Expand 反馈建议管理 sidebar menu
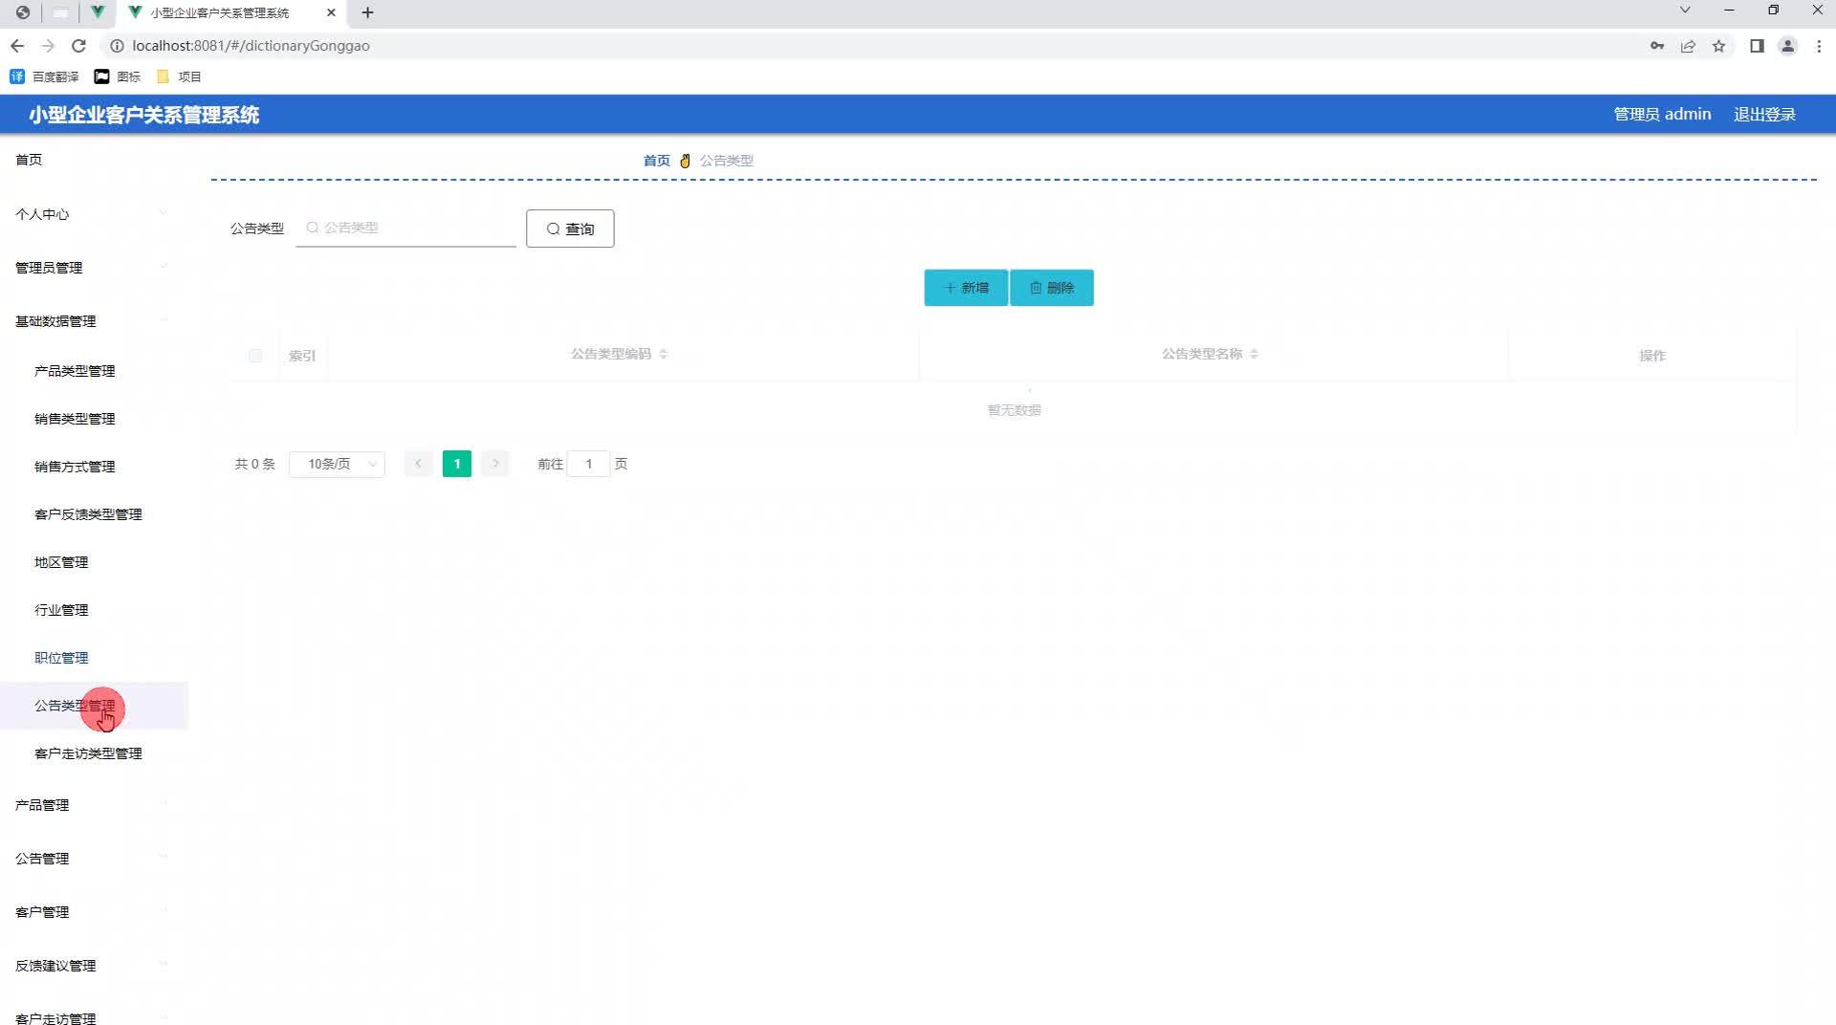1836x1025 pixels. [x=94, y=966]
